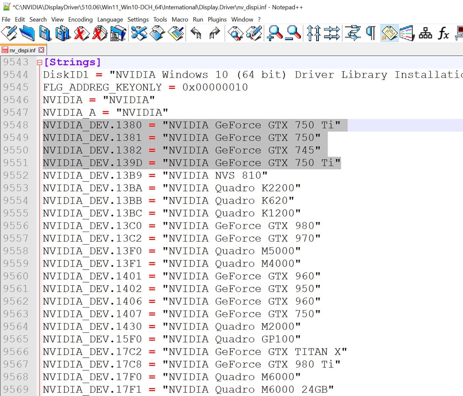This screenshot has width=463, height=396.
Task: Click the Undo arrow icon
Action: pyautogui.click(x=196, y=33)
